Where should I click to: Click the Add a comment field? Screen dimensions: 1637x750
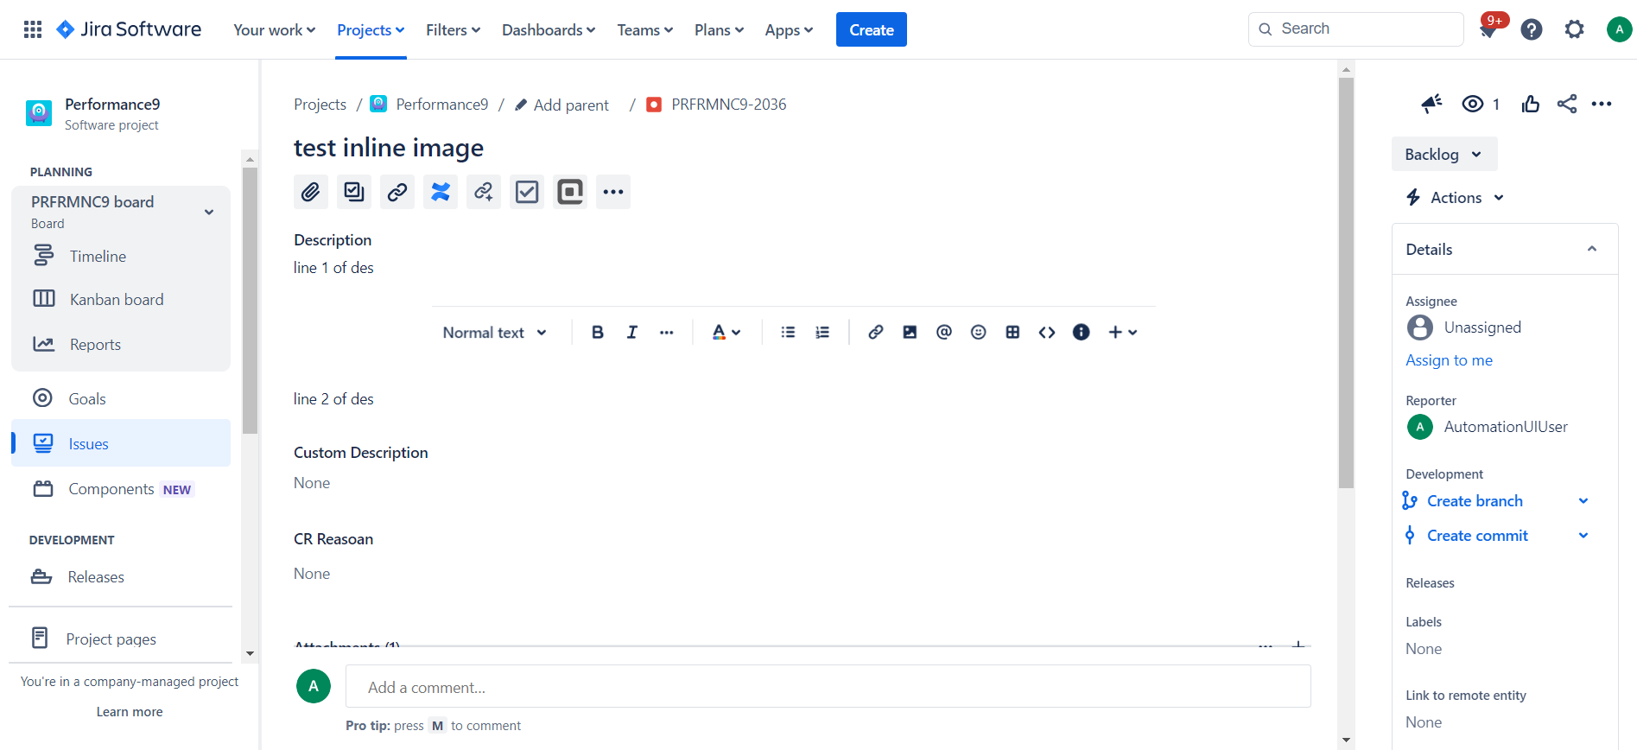[828, 687]
